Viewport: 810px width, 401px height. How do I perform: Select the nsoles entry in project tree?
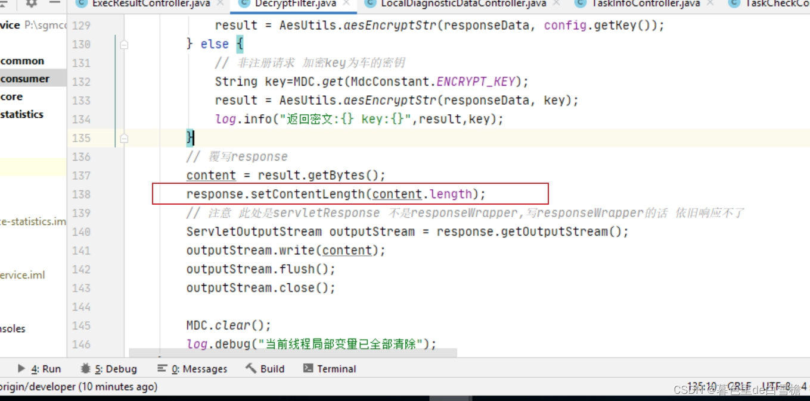coord(13,328)
